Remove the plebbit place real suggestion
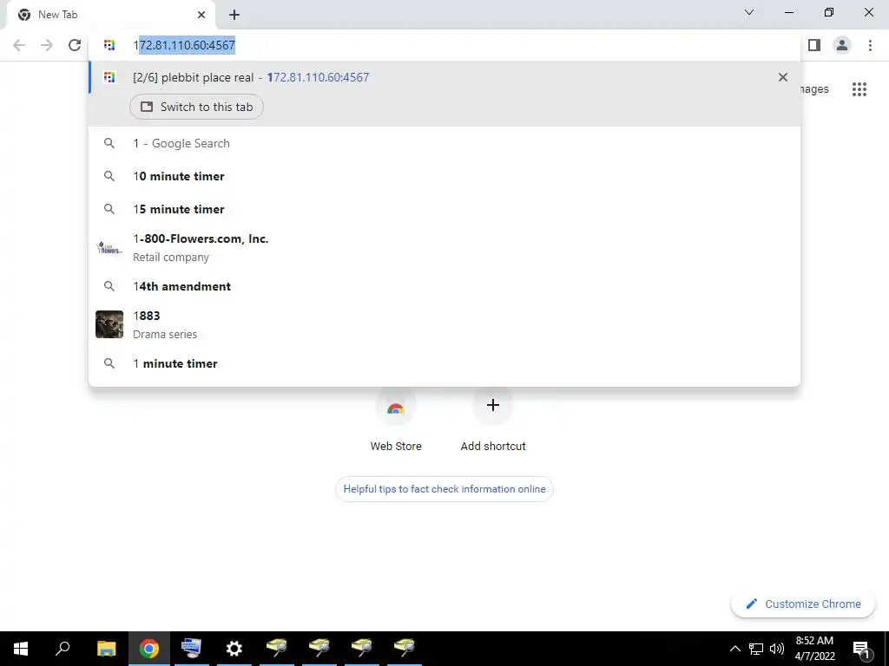The height and width of the screenshot is (666, 889). (x=783, y=77)
